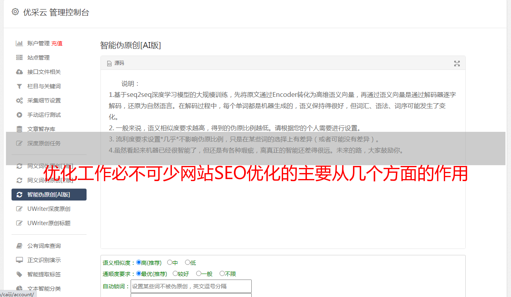The image size is (511, 297).
Task: Click the line starting 2. 一般来说，语义相似度
Action: click(x=235, y=128)
